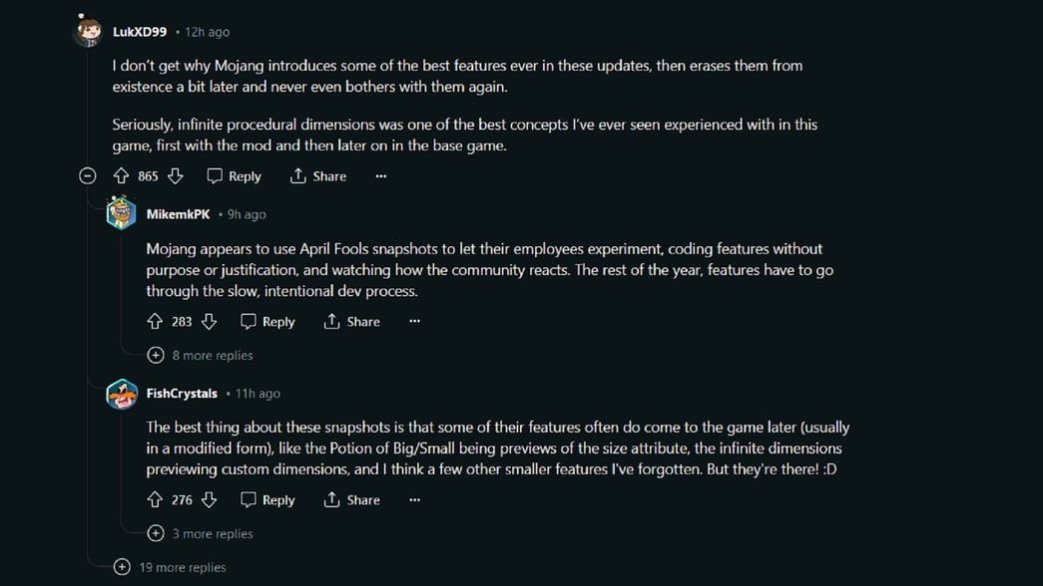Image resolution: width=1043 pixels, height=586 pixels.
Task: Open more options on LukXD99's comment
Action: click(380, 176)
